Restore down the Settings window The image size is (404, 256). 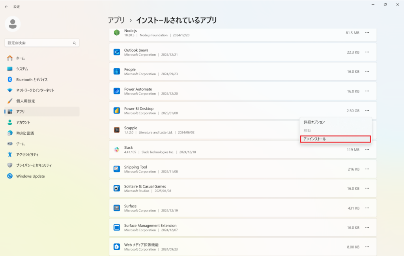[385, 5]
